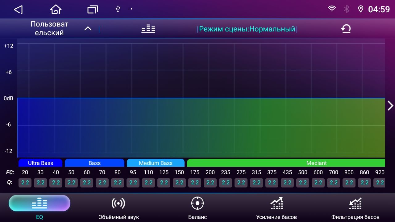The image size is (395, 222).
Task: Click the equalizer bars icon in top bar
Action: (x=148, y=29)
